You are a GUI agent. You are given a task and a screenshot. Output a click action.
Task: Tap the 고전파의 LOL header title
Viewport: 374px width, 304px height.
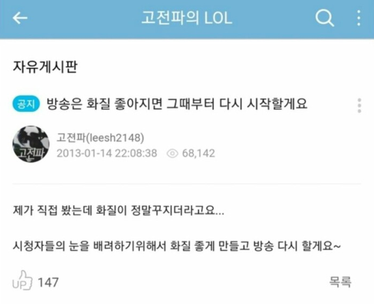[186, 18]
